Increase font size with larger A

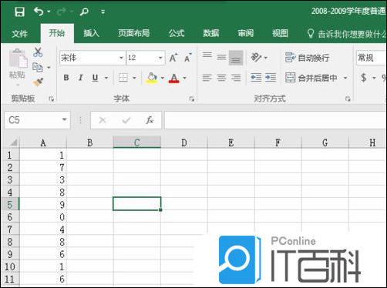click(173, 58)
